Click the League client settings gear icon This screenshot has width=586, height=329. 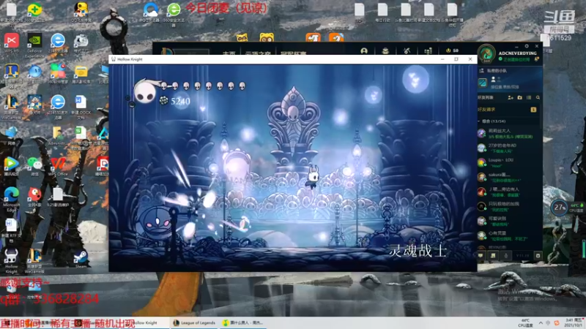click(527, 46)
